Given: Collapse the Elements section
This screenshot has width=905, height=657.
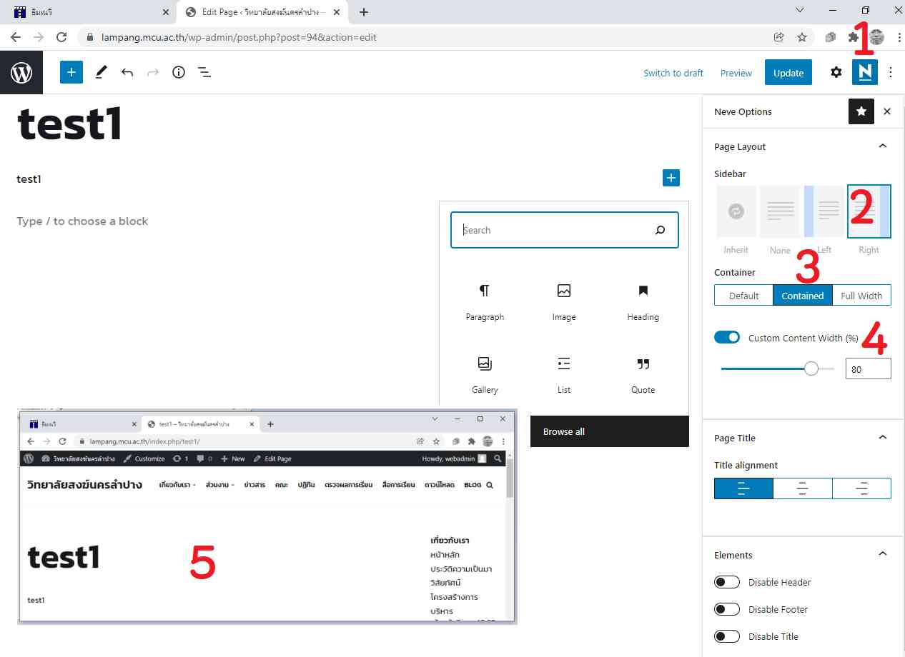Looking at the screenshot, I should (x=882, y=555).
